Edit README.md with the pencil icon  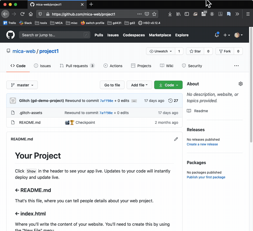(x=176, y=139)
